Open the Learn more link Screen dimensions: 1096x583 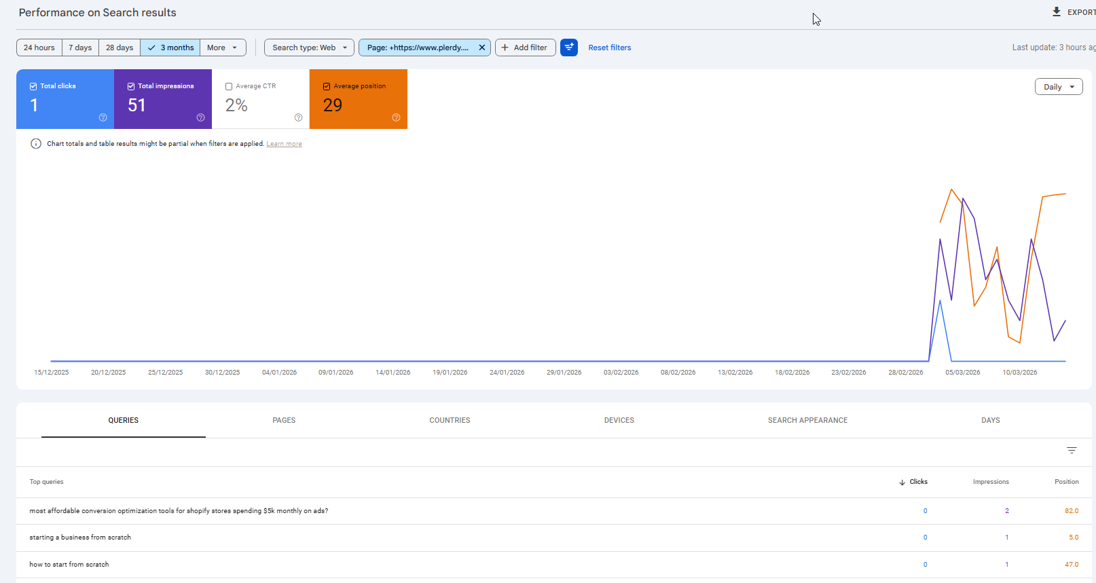pos(284,144)
